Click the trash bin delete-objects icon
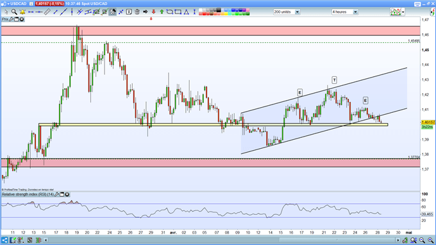 [x=137, y=12]
